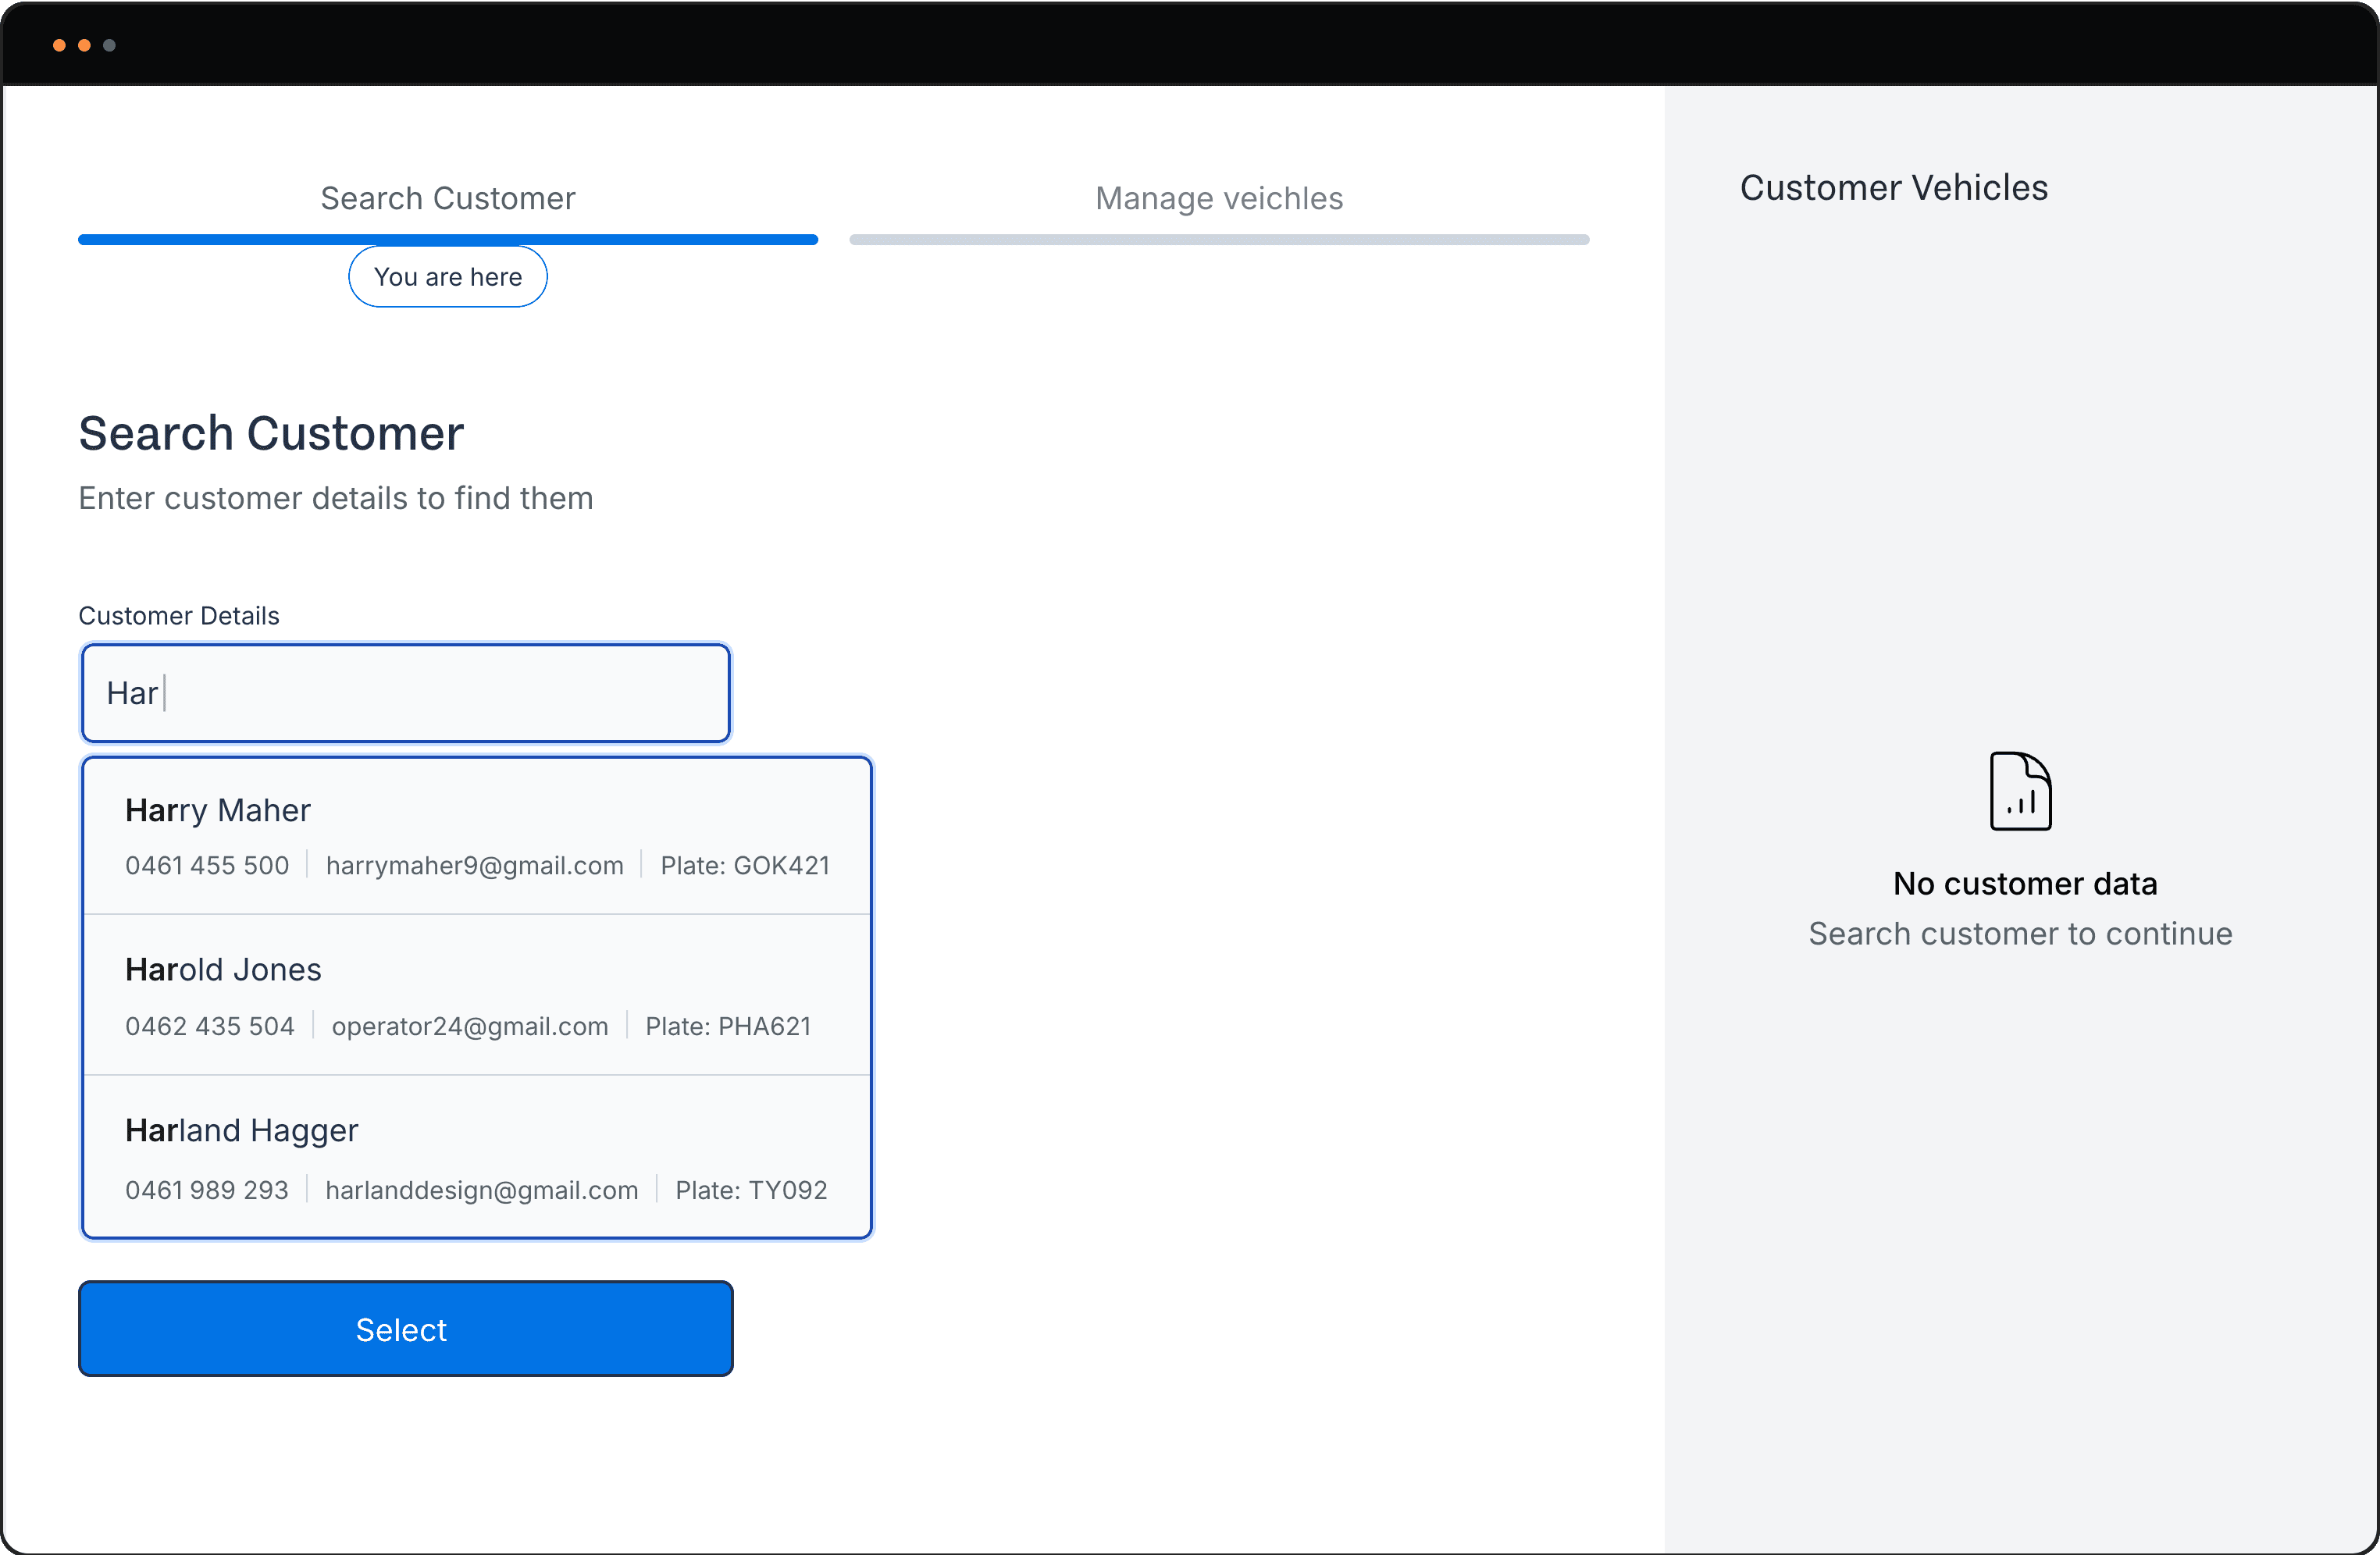Click Plate: PHA621 text
The width and height of the screenshot is (2380, 1555).
pos(728,1026)
